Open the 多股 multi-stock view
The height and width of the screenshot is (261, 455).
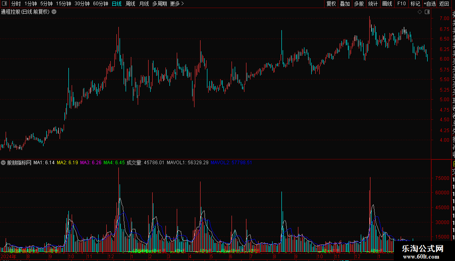tap(359, 4)
